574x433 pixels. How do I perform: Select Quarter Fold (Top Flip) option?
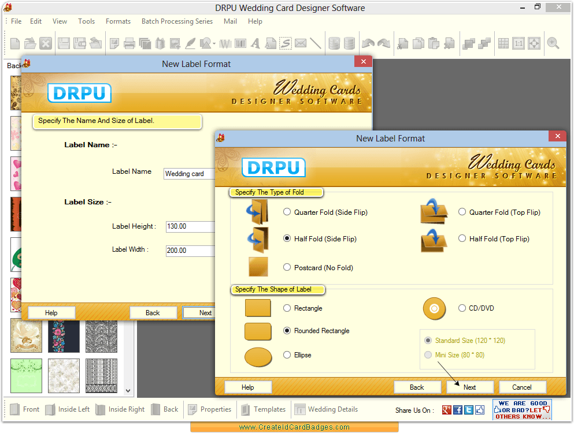(462, 212)
